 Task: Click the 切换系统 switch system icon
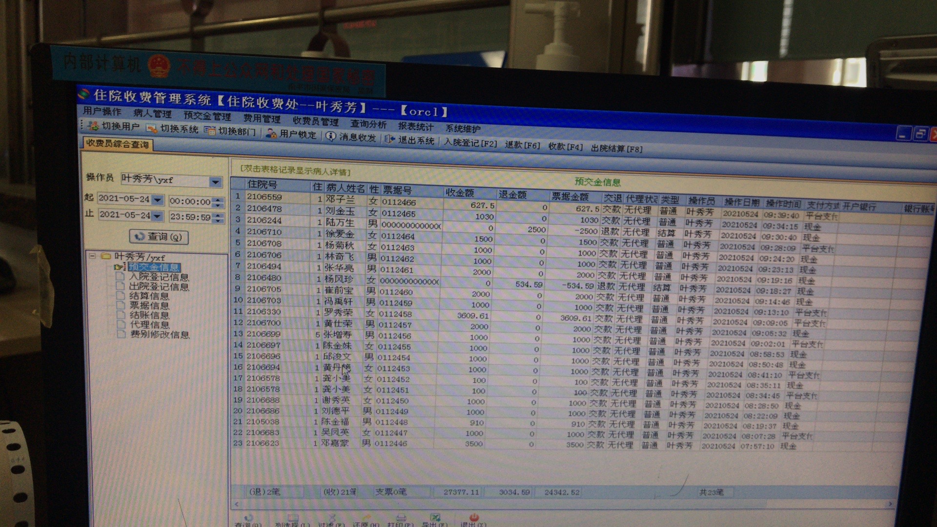click(x=152, y=129)
